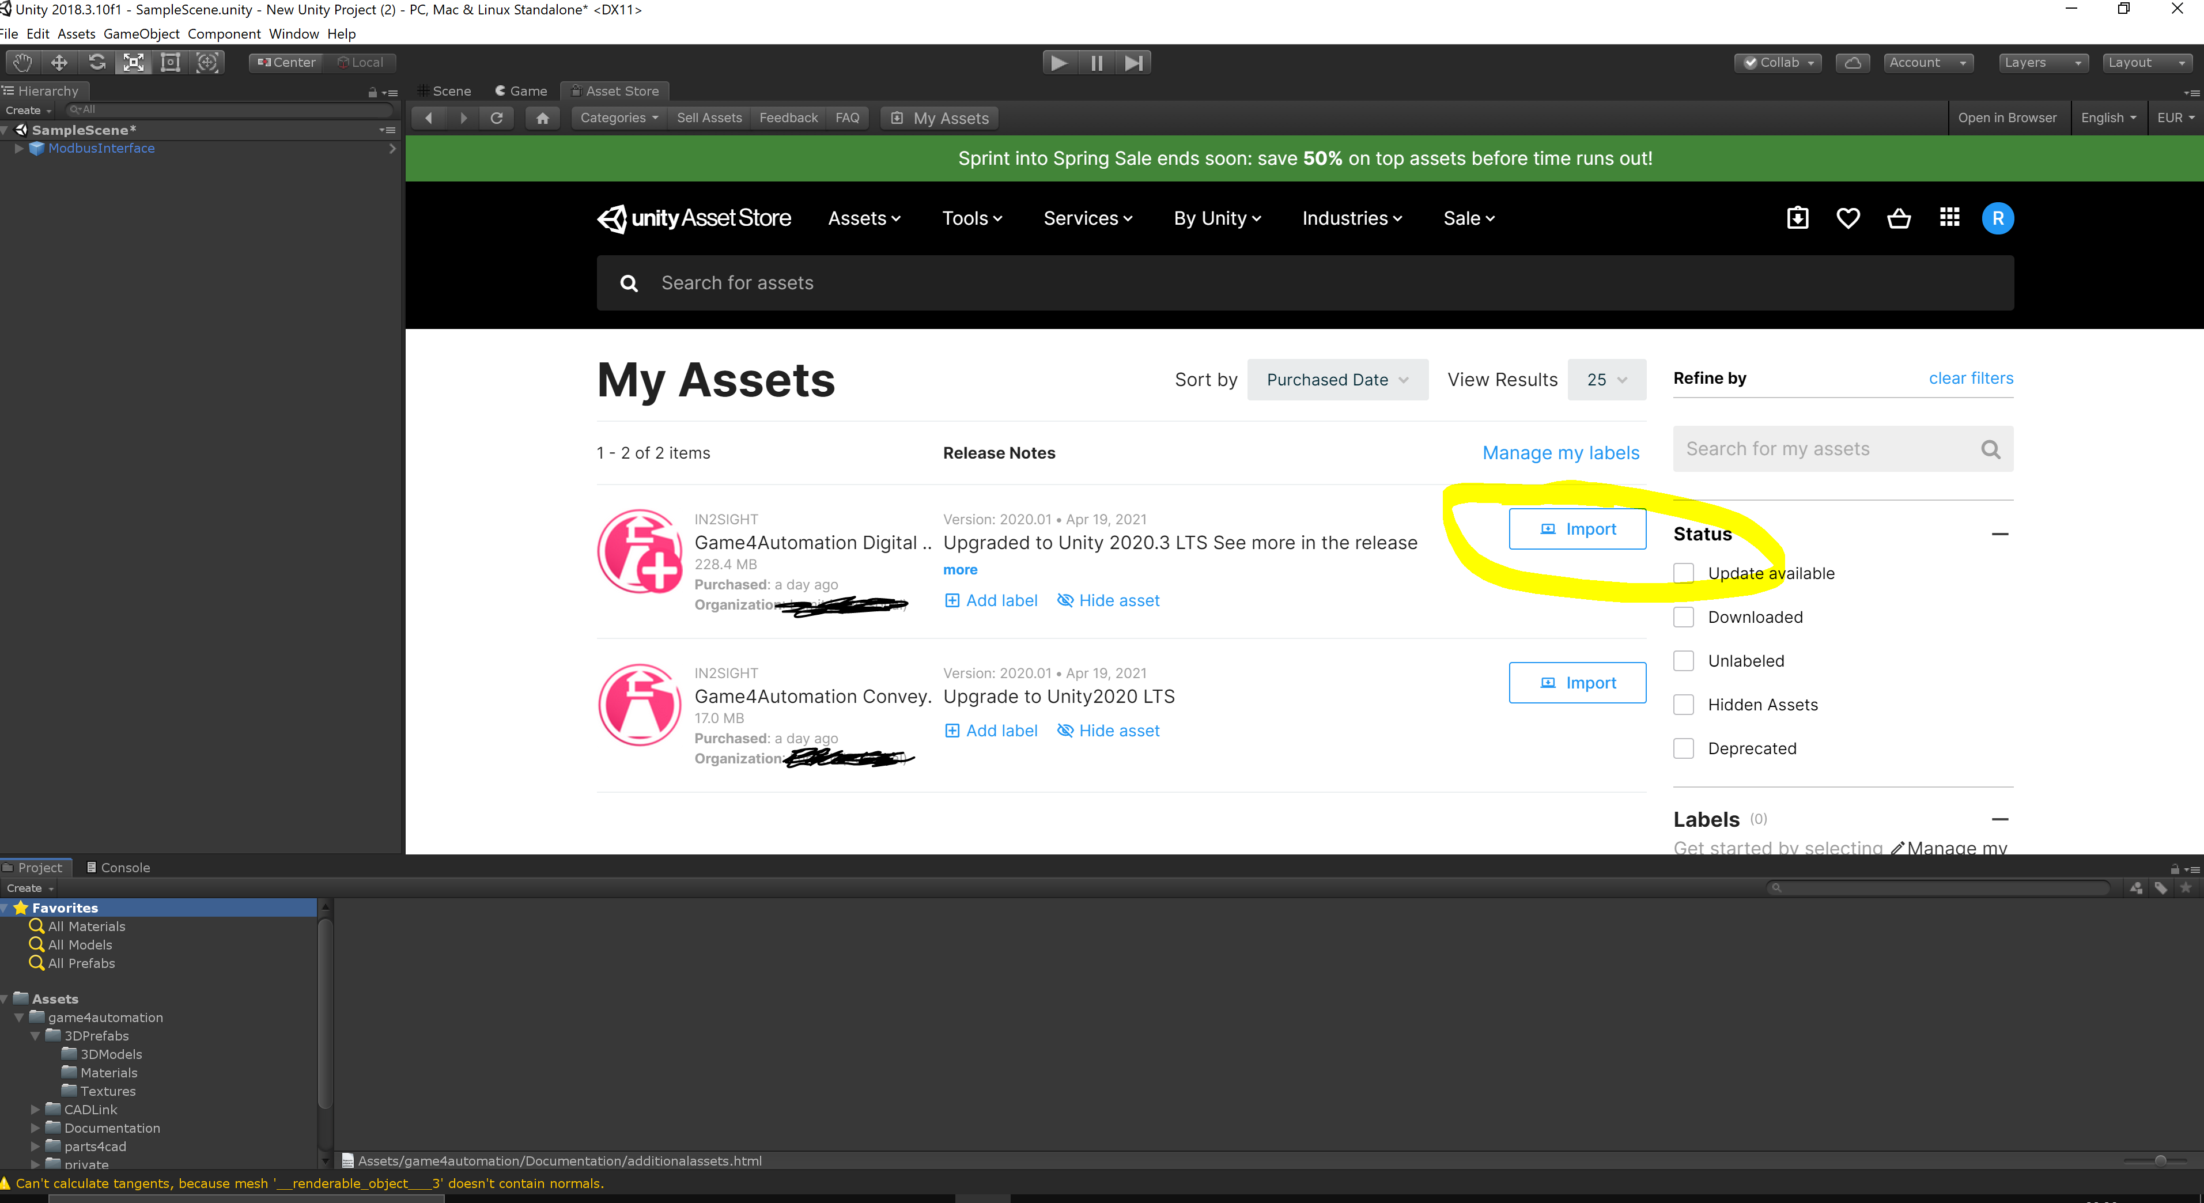Open View Results 25 dropdown
2204x1203 pixels.
pos(1606,380)
